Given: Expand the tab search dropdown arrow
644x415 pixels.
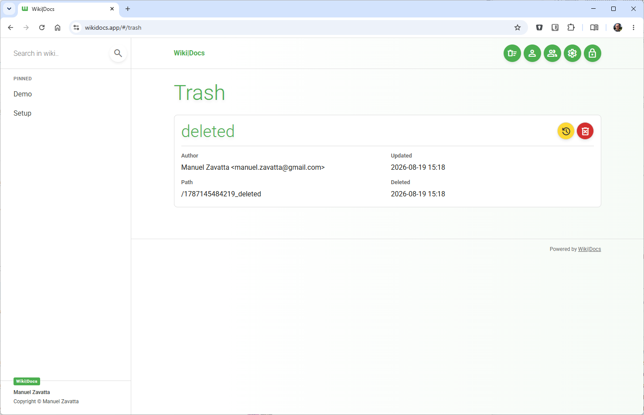Looking at the screenshot, I should pyautogui.click(x=9, y=9).
